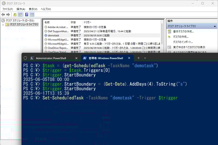Close the Administrator: PowerShell tab
Viewport: 218px width, 145px height.
[x=76, y=58]
